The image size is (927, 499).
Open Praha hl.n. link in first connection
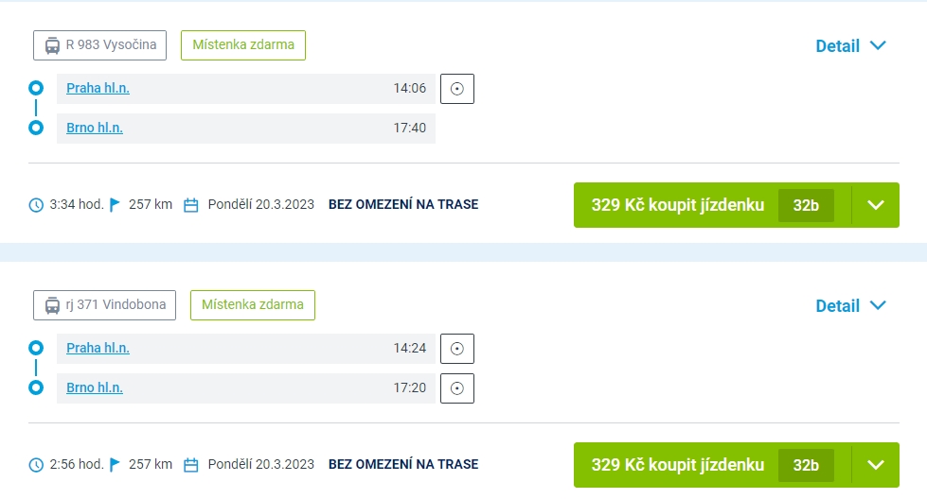click(x=98, y=89)
